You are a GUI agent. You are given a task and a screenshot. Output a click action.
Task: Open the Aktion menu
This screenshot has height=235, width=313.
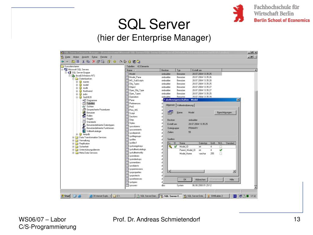76,57
